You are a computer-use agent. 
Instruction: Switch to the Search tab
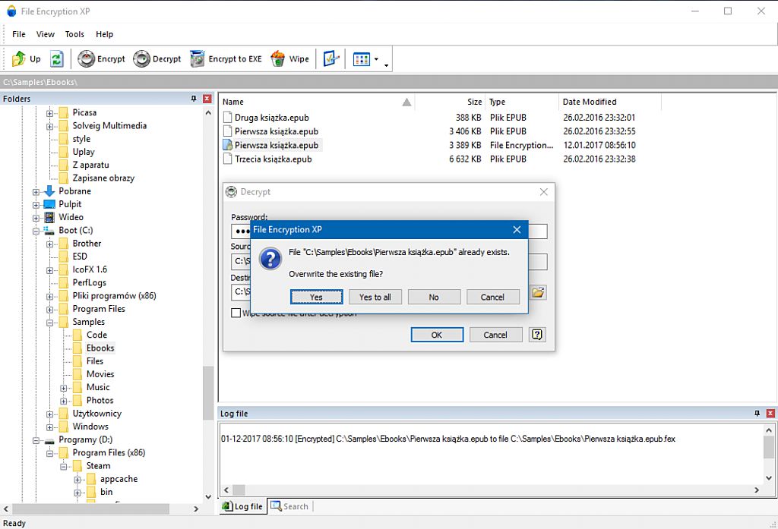[x=289, y=506]
